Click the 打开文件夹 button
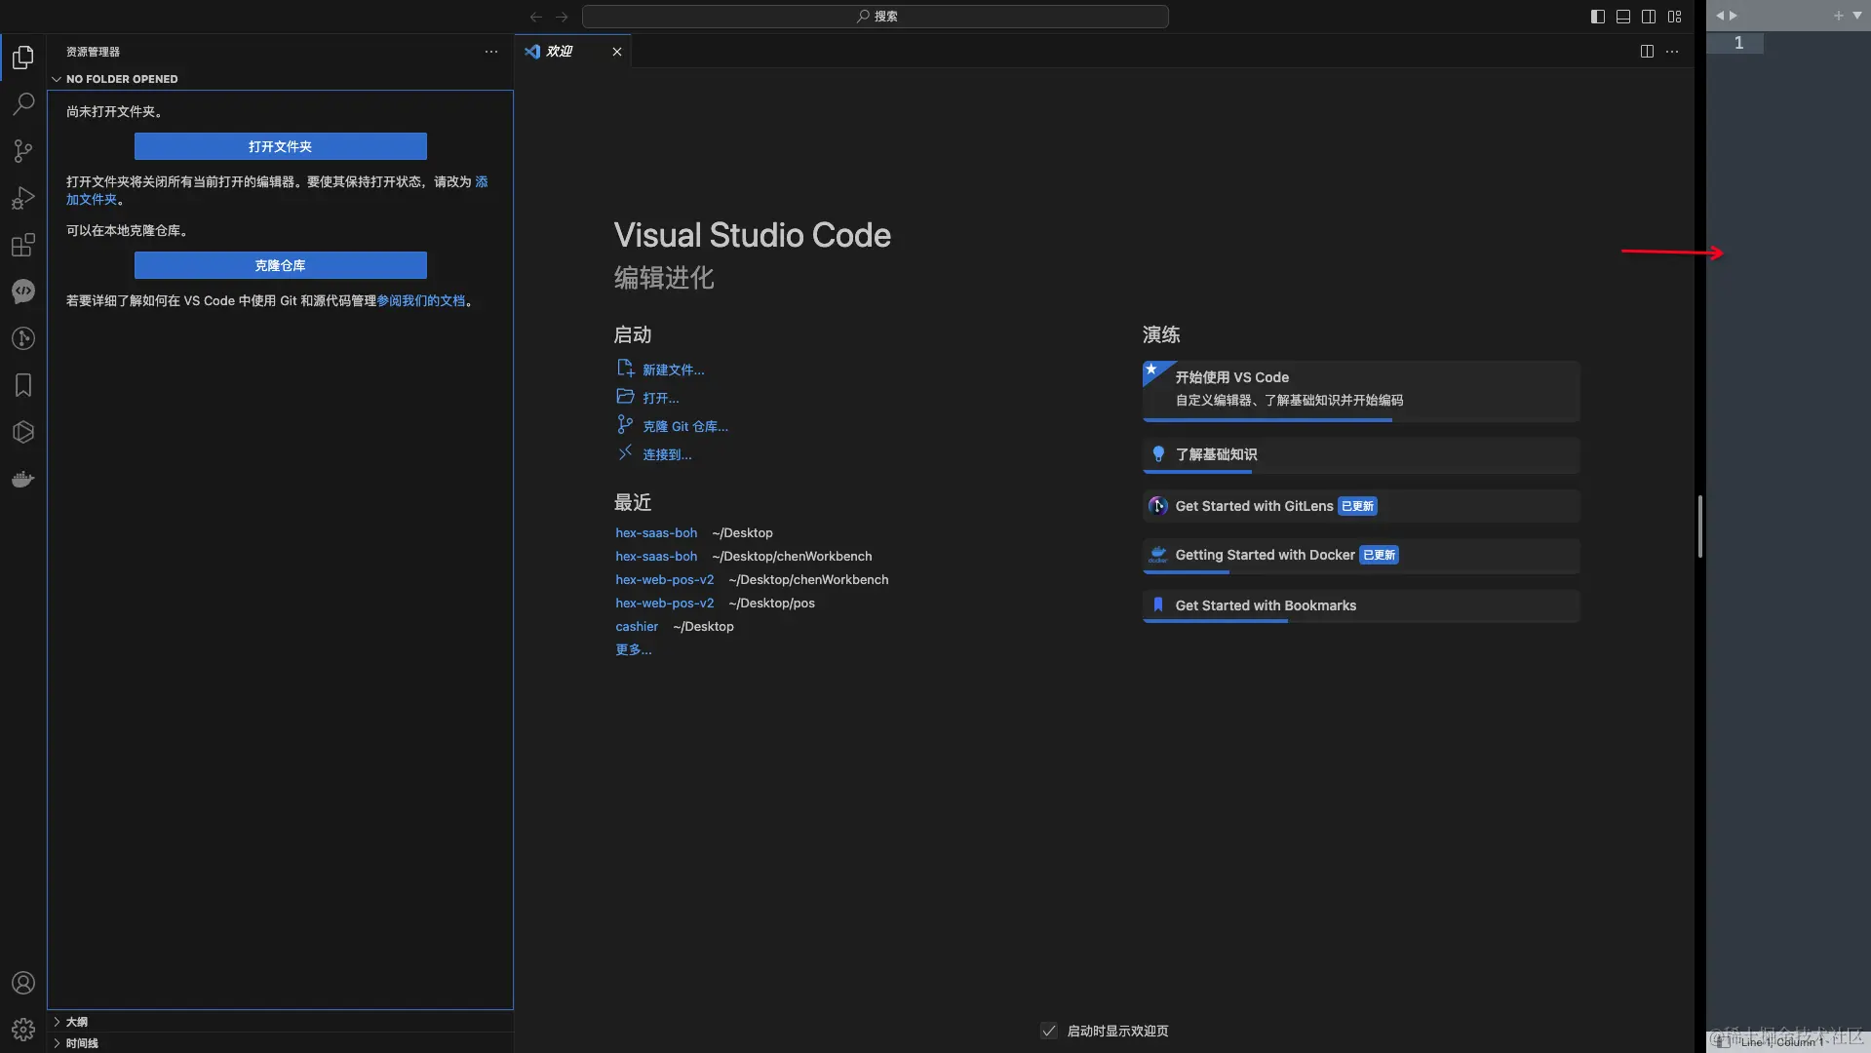Viewport: 1871px width, 1053px height. pyautogui.click(x=281, y=146)
